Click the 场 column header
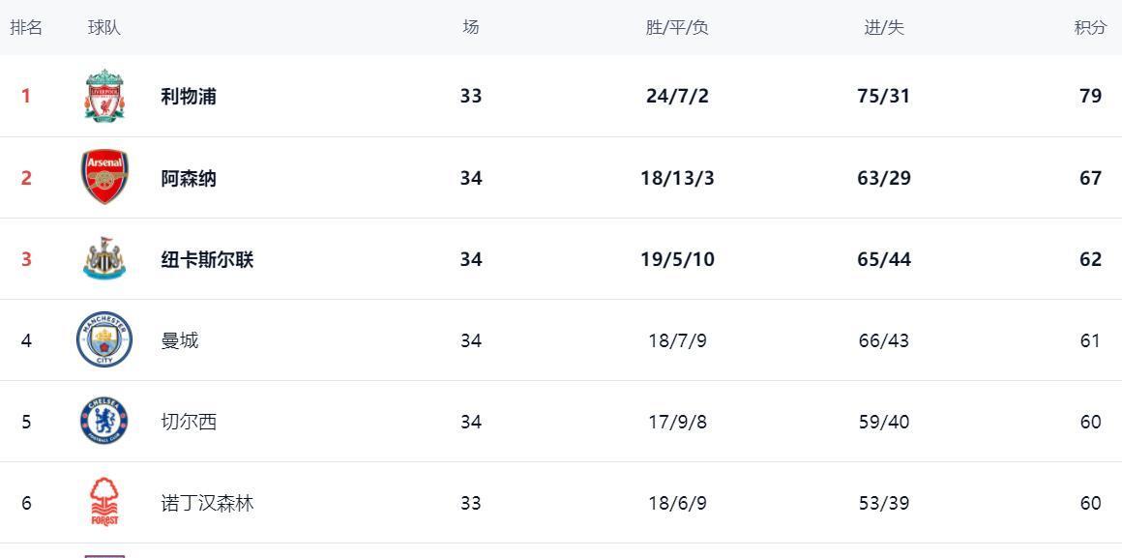The image size is (1122, 558). pyautogui.click(x=471, y=27)
